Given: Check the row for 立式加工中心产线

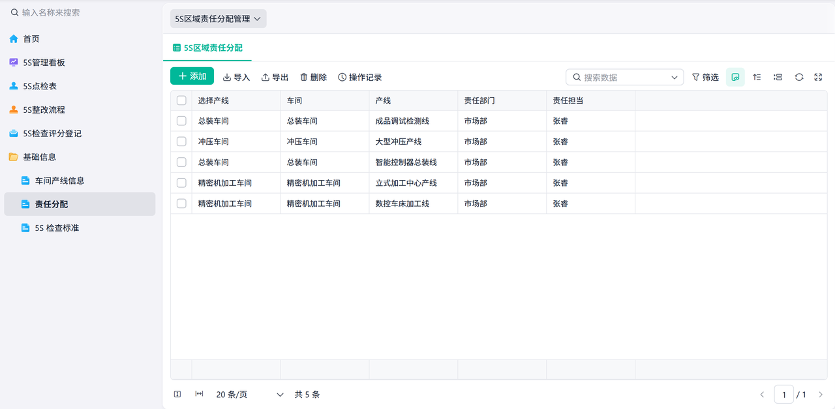Looking at the screenshot, I should click(x=181, y=183).
